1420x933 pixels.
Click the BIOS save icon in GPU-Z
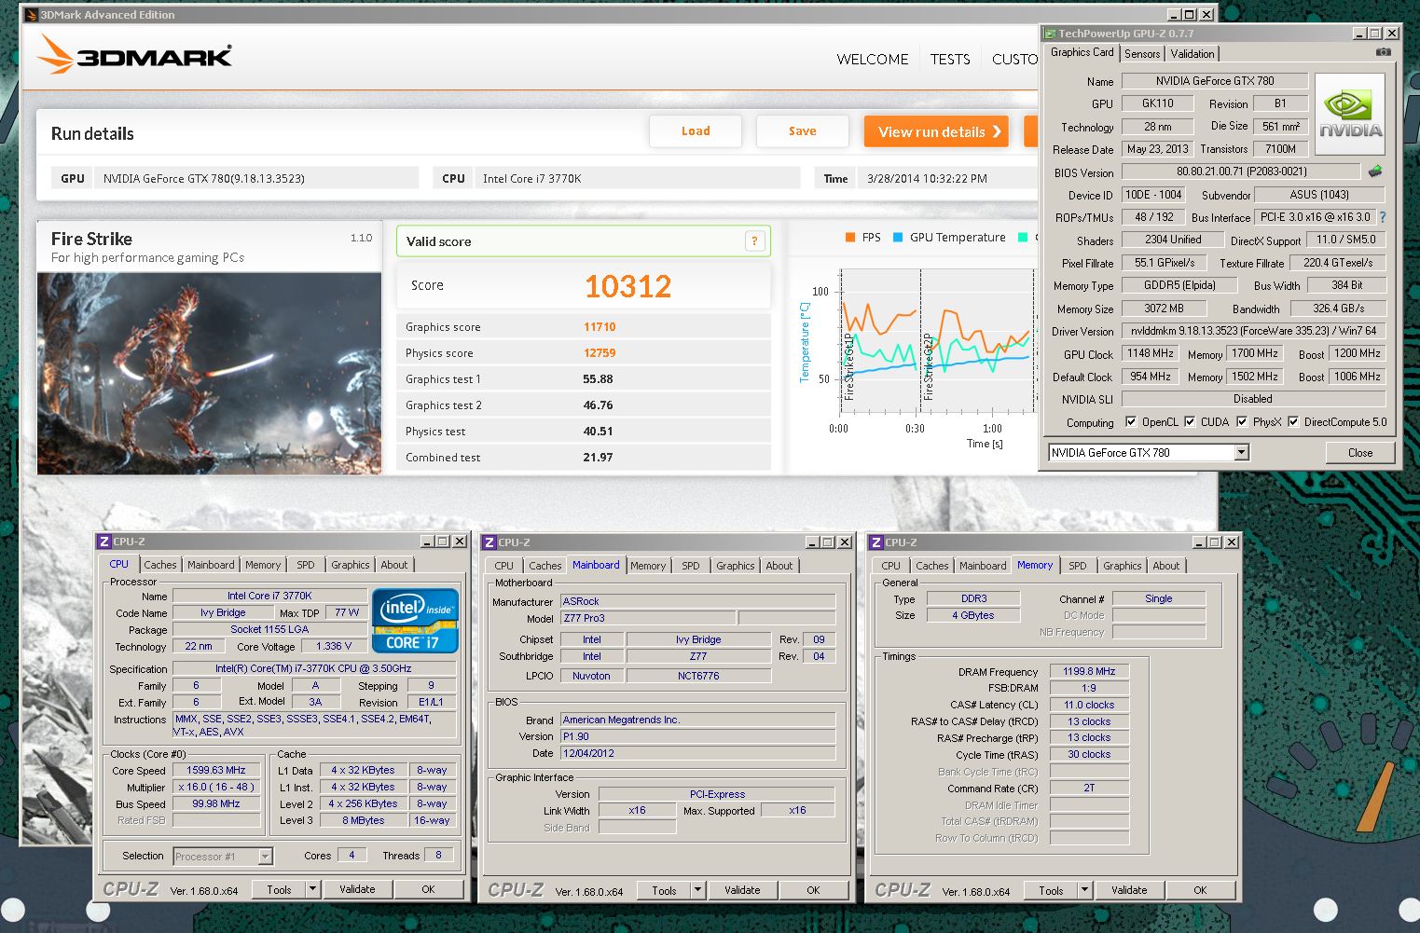tap(1374, 172)
